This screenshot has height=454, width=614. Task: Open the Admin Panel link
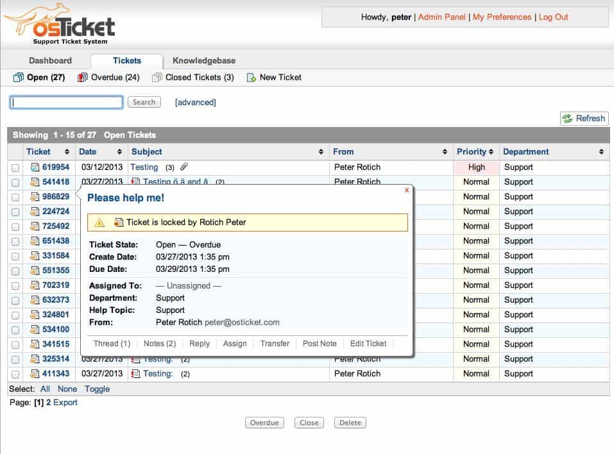(441, 17)
